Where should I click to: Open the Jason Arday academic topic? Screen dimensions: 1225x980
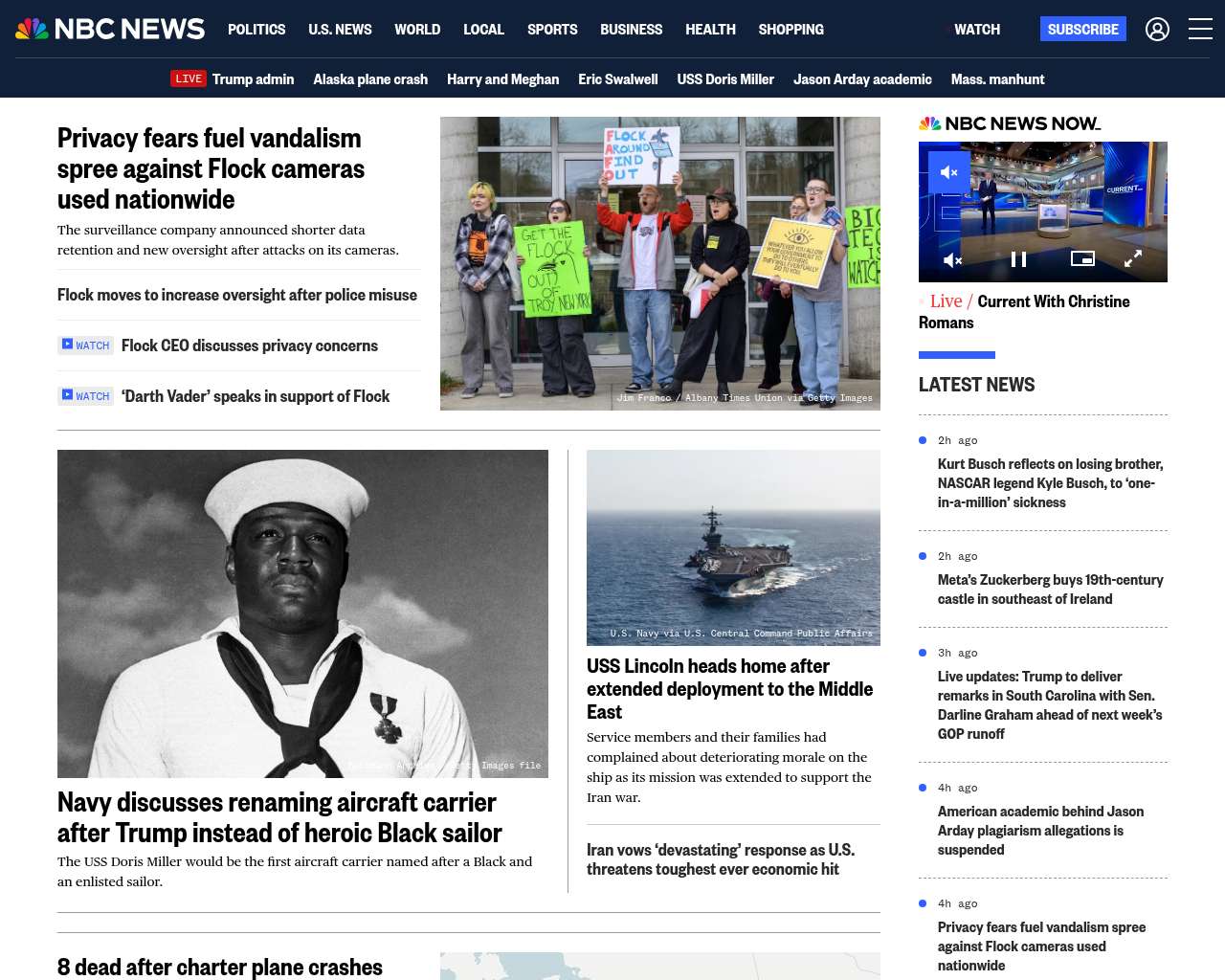coord(862,79)
